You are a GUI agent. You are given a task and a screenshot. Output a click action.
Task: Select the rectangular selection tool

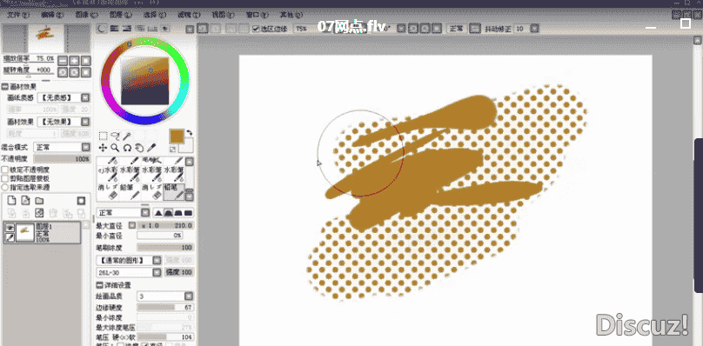click(104, 136)
